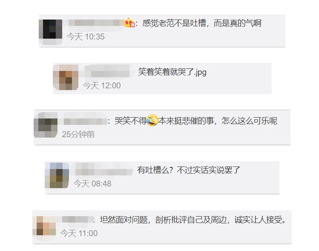Click the crown VIP badge icon
This screenshot has height=251, width=319.
click(130, 23)
